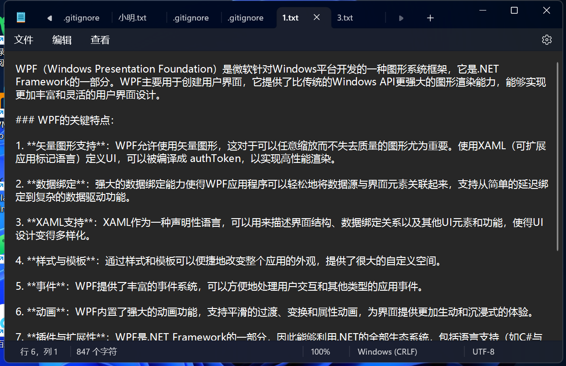The image size is (566, 366).
Task: Click the 行 6，列 1 position indicator
Action: point(39,351)
